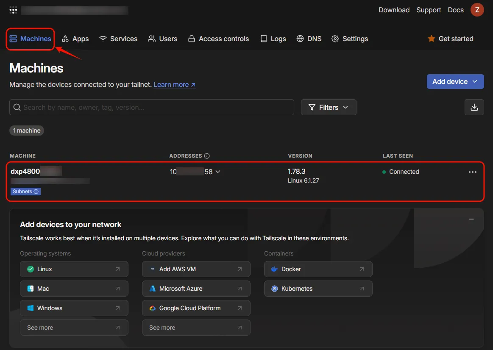
Task: Open the Docker container install option
Action: tap(318, 269)
